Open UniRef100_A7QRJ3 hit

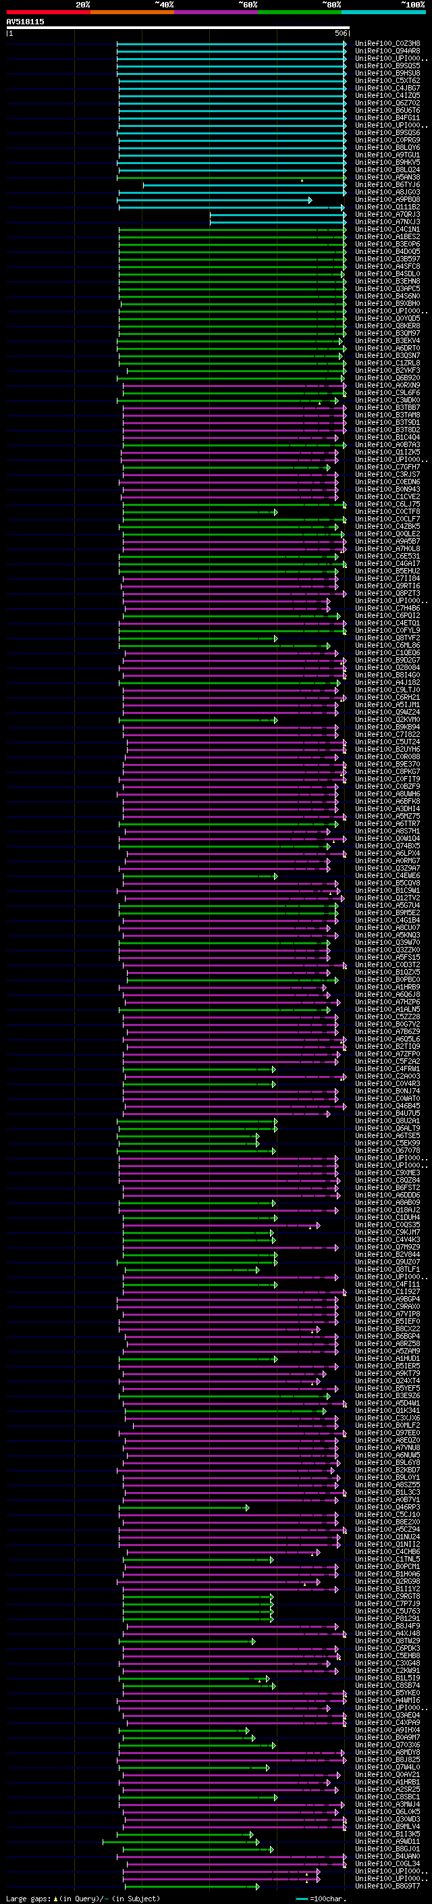[x=387, y=214]
